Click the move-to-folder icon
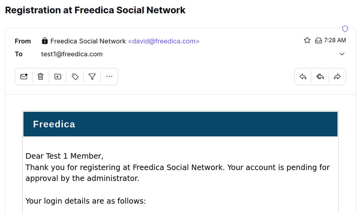The image size is (357, 213). pos(58,77)
